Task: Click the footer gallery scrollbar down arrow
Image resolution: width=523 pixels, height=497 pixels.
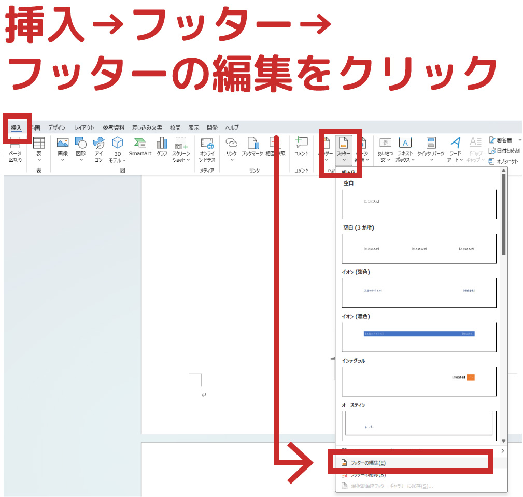Action: [503, 441]
